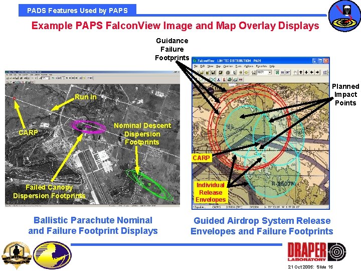Click the red tower overlay icon in second toolbar
361x271 pixels.
224,80
